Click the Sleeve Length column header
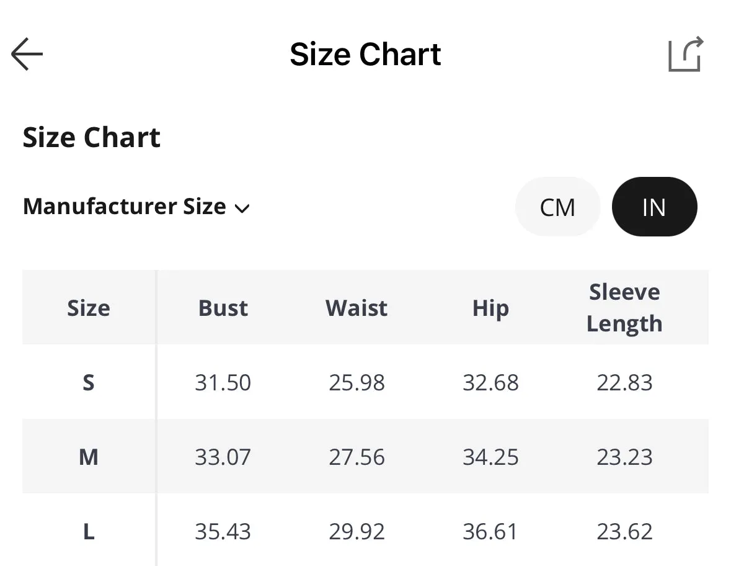The height and width of the screenshot is (566, 731). [x=624, y=308]
